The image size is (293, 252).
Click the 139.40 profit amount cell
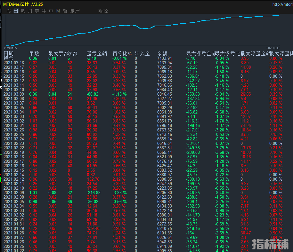[93, 229]
